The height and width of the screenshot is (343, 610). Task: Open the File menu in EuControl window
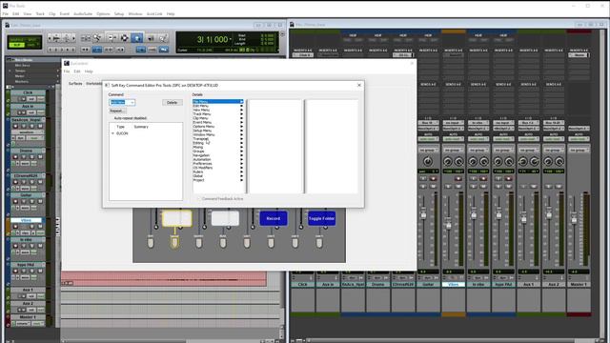pyautogui.click(x=67, y=71)
